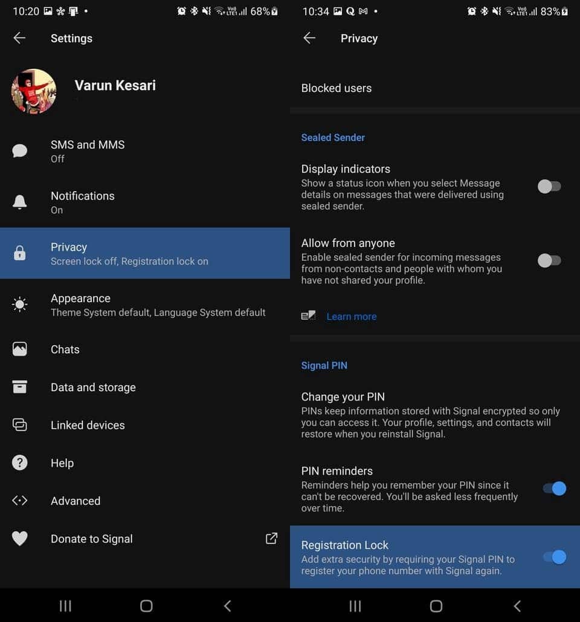
Task: Turn on Allow from anyone
Action: 550,261
